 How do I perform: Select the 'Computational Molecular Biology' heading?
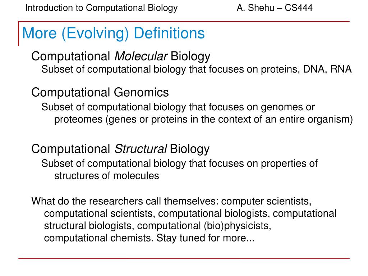(121, 56)
